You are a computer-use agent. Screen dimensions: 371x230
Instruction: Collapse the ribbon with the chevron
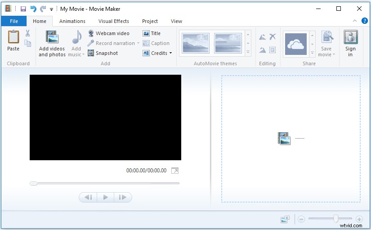tap(355, 21)
